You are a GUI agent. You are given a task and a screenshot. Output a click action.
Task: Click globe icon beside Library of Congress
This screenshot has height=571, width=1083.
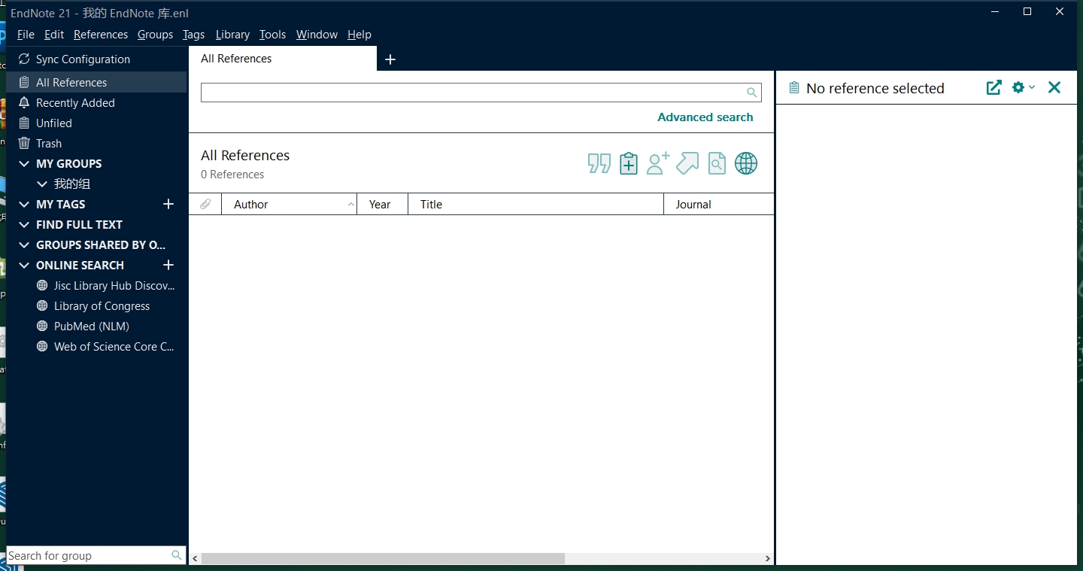pyautogui.click(x=42, y=306)
